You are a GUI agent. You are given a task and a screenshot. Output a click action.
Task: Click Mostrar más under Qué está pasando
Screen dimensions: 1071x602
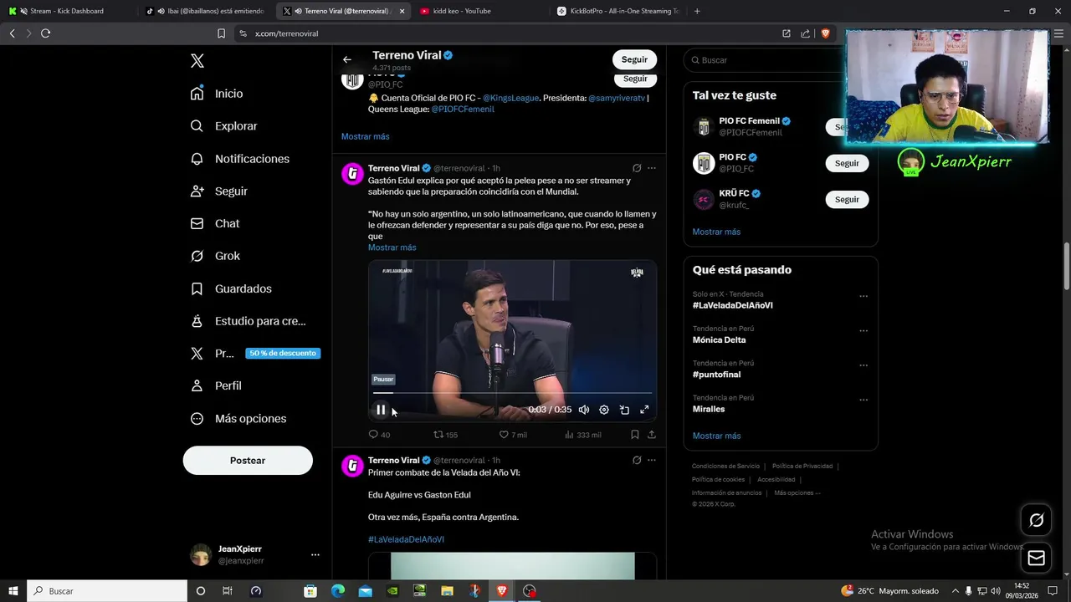716,436
